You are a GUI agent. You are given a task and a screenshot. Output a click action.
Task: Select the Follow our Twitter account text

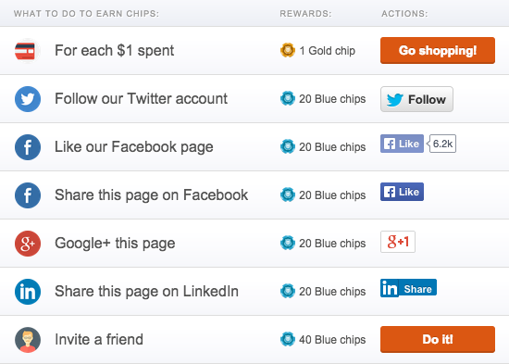point(141,98)
